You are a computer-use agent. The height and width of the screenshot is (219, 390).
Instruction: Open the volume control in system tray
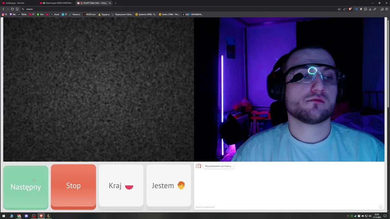[x=370, y=216]
